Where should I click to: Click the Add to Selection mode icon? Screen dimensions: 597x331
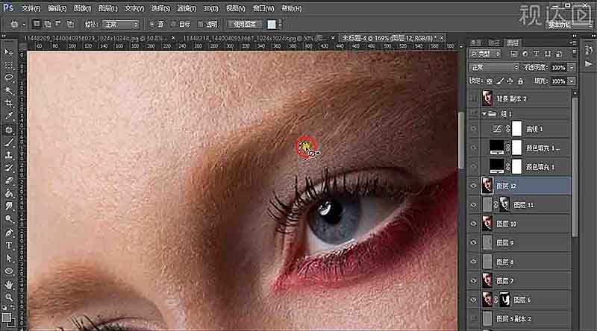tap(48, 24)
